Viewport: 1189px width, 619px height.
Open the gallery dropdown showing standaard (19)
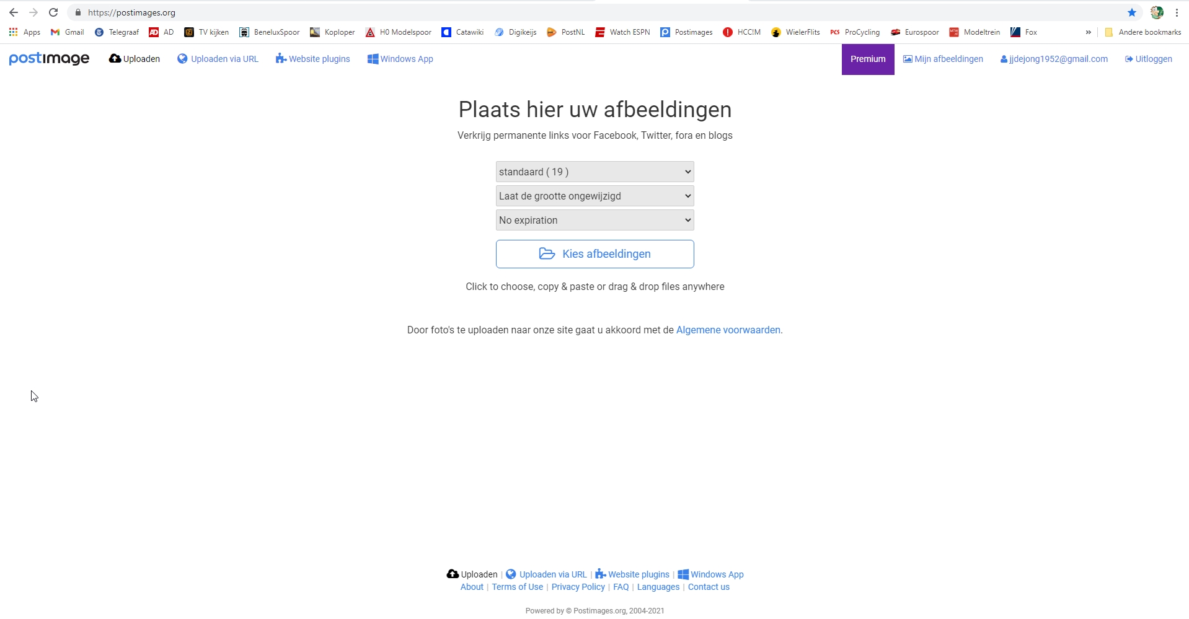[594, 172]
